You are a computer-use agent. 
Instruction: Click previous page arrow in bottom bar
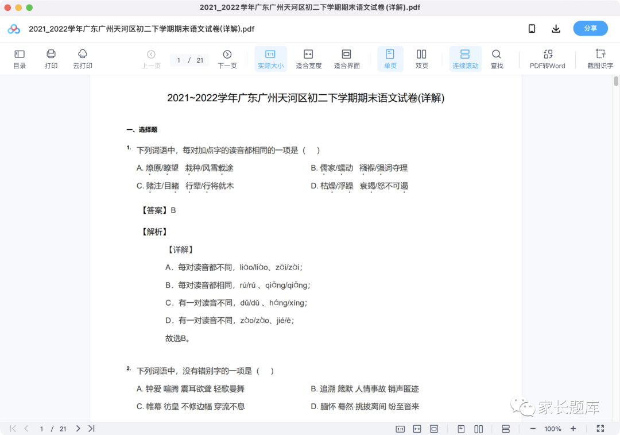point(26,428)
